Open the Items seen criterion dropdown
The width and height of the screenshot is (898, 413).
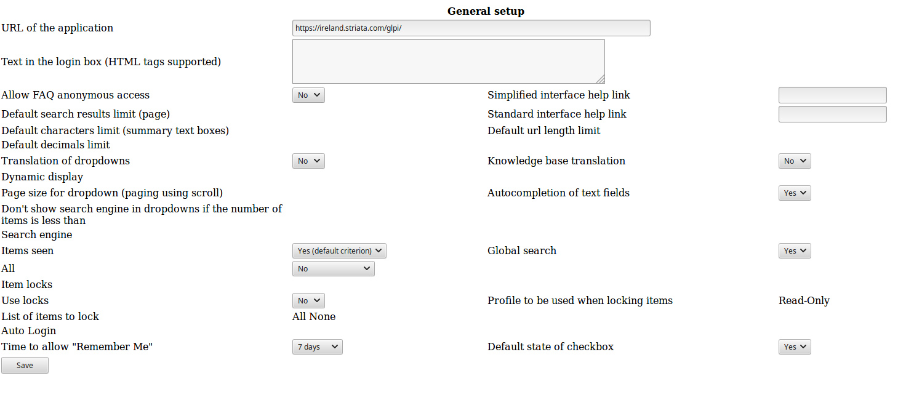339,251
